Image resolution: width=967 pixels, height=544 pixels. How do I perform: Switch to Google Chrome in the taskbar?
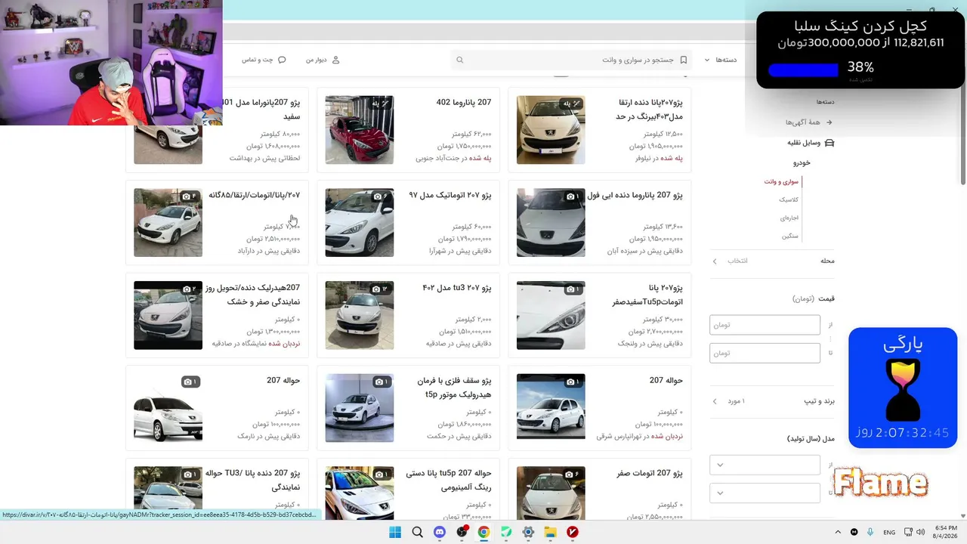click(x=484, y=532)
